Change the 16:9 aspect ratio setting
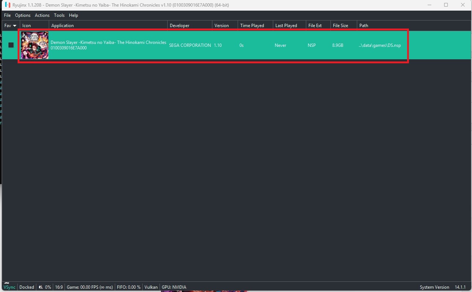 pos(59,287)
